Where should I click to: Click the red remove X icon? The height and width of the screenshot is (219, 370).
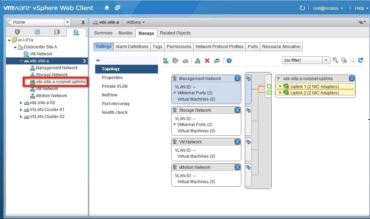(x=207, y=61)
